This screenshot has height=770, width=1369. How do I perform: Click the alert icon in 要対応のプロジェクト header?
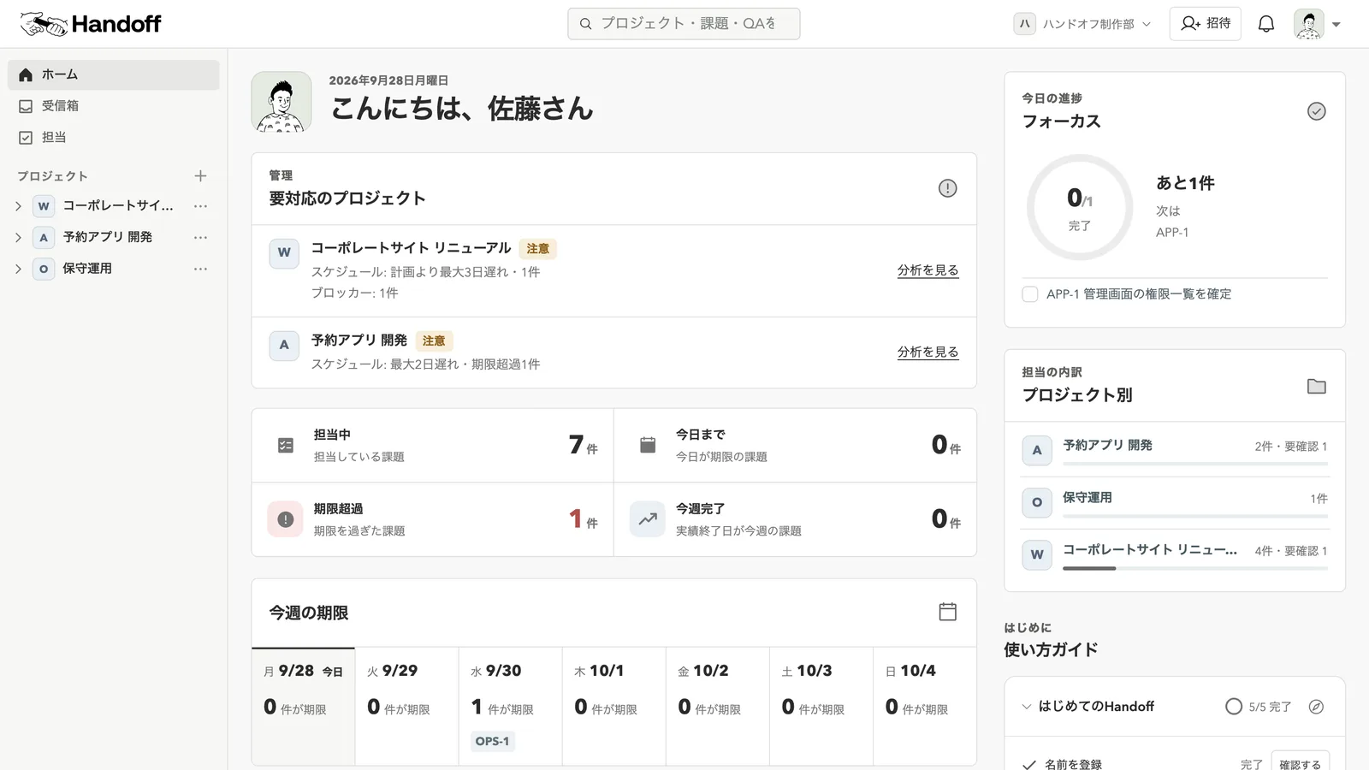947,188
